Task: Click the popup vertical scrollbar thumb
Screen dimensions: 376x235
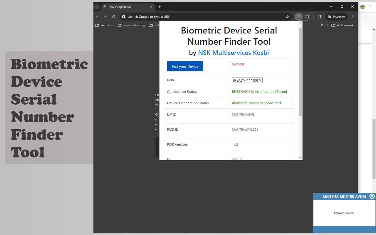Action: click(300, 72)
